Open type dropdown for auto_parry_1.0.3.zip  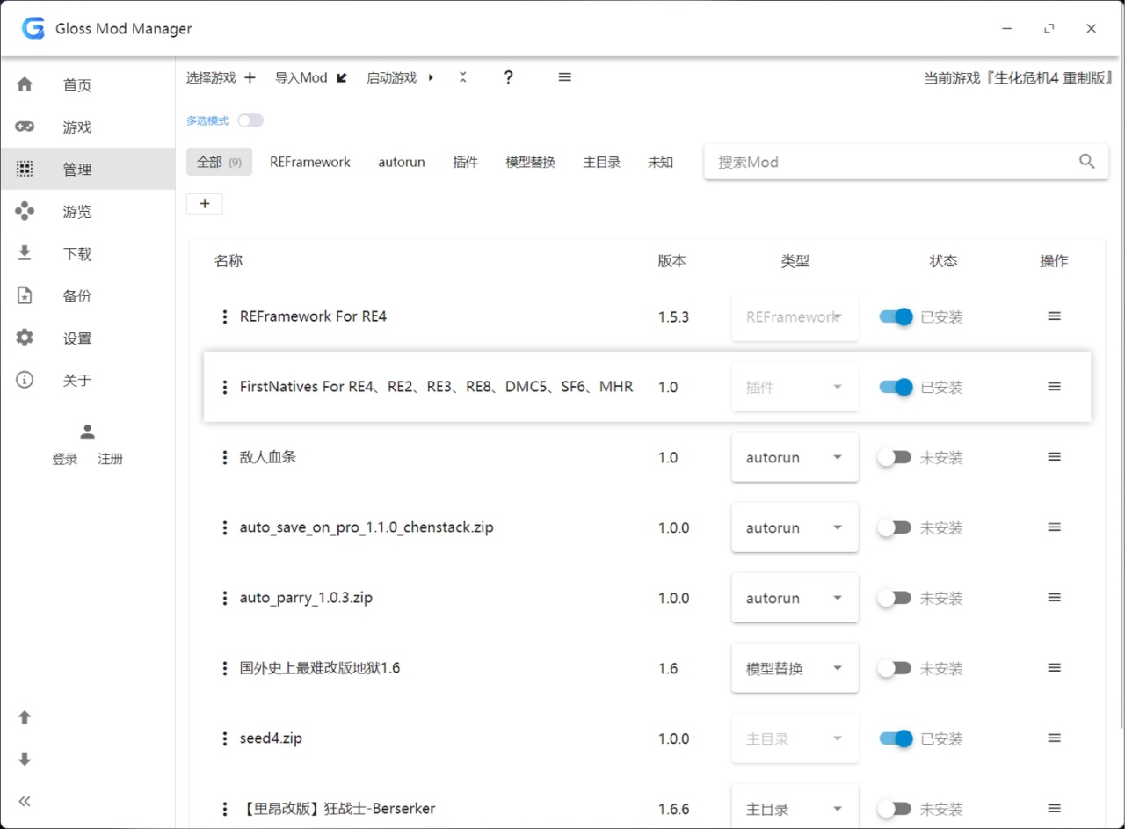tap(795, 598)
